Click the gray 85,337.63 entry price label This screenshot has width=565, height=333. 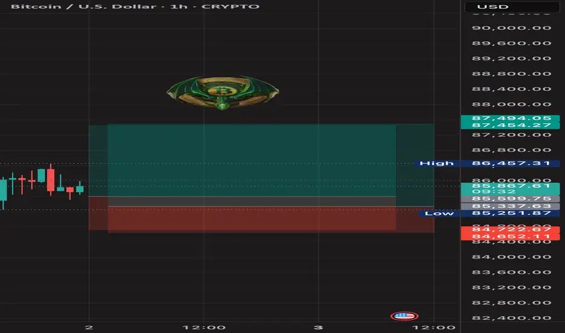[x=510, y=206]
